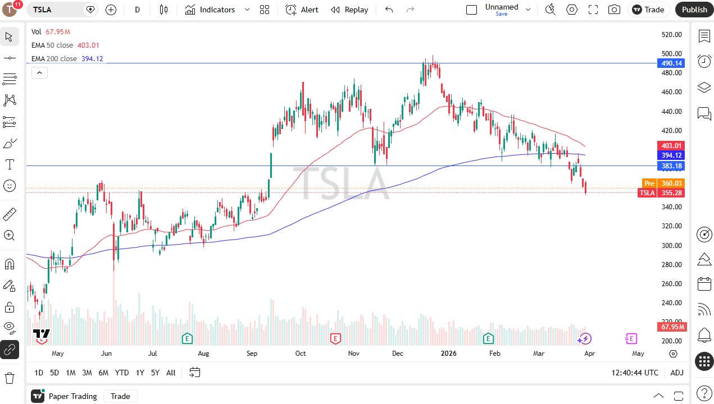This screenshot has height=404, width=714.
Task: Click the top Trade button
Action: tap(649, 10)
